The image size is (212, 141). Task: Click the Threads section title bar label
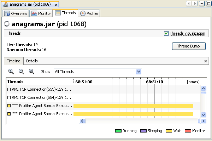pos(14,33)
